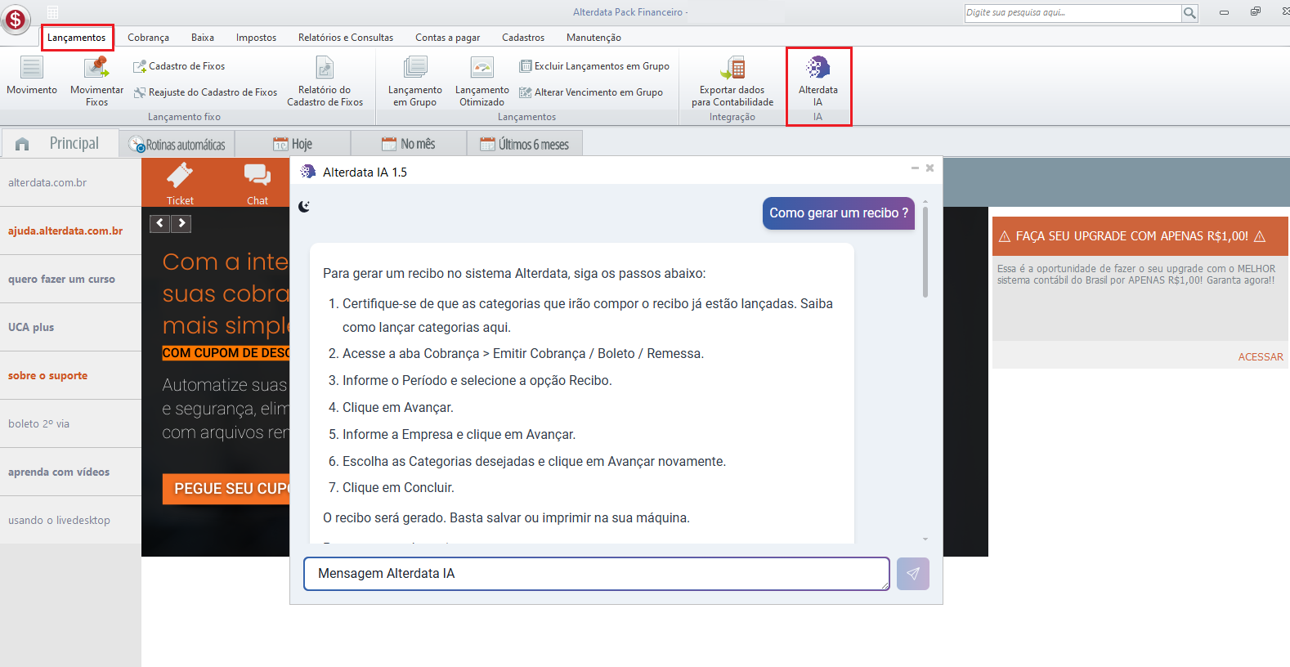Send the message with the paper-plane button
Viewport: 1290px width, 667px height.
point(913,574)
